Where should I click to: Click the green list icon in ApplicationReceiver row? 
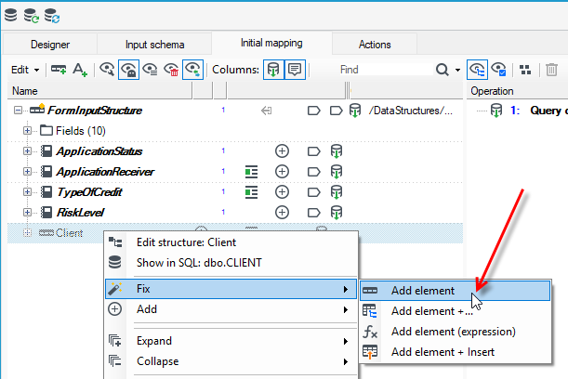point(251,172)
